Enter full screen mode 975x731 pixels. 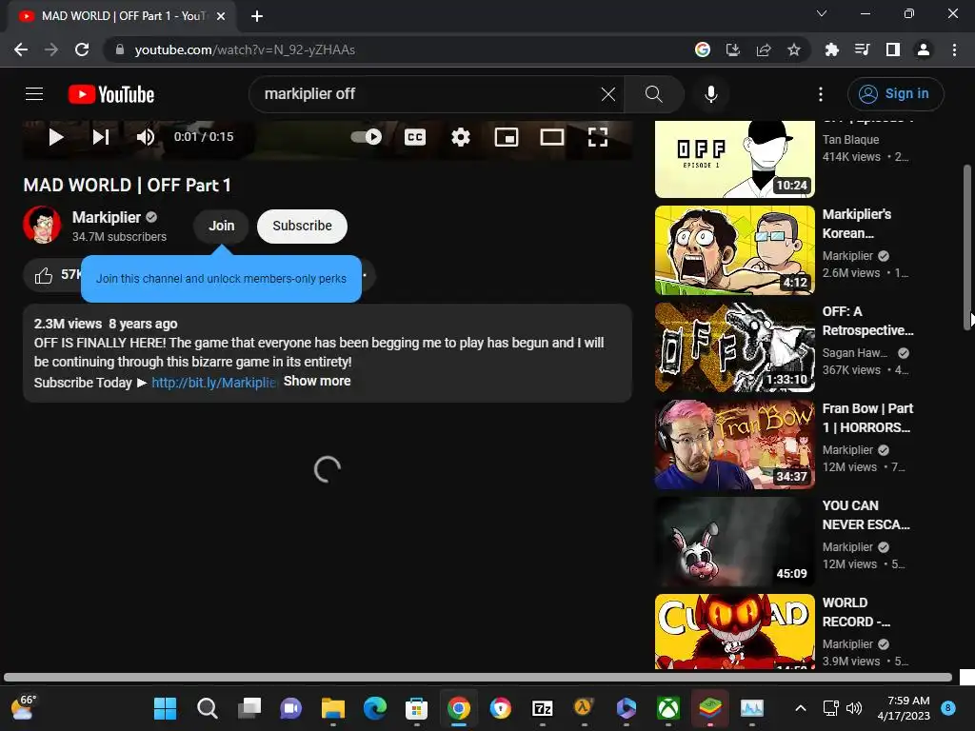coord(598,137)
